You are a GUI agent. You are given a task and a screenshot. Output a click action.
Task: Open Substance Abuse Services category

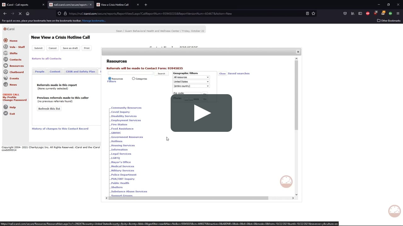coord(129,191)
